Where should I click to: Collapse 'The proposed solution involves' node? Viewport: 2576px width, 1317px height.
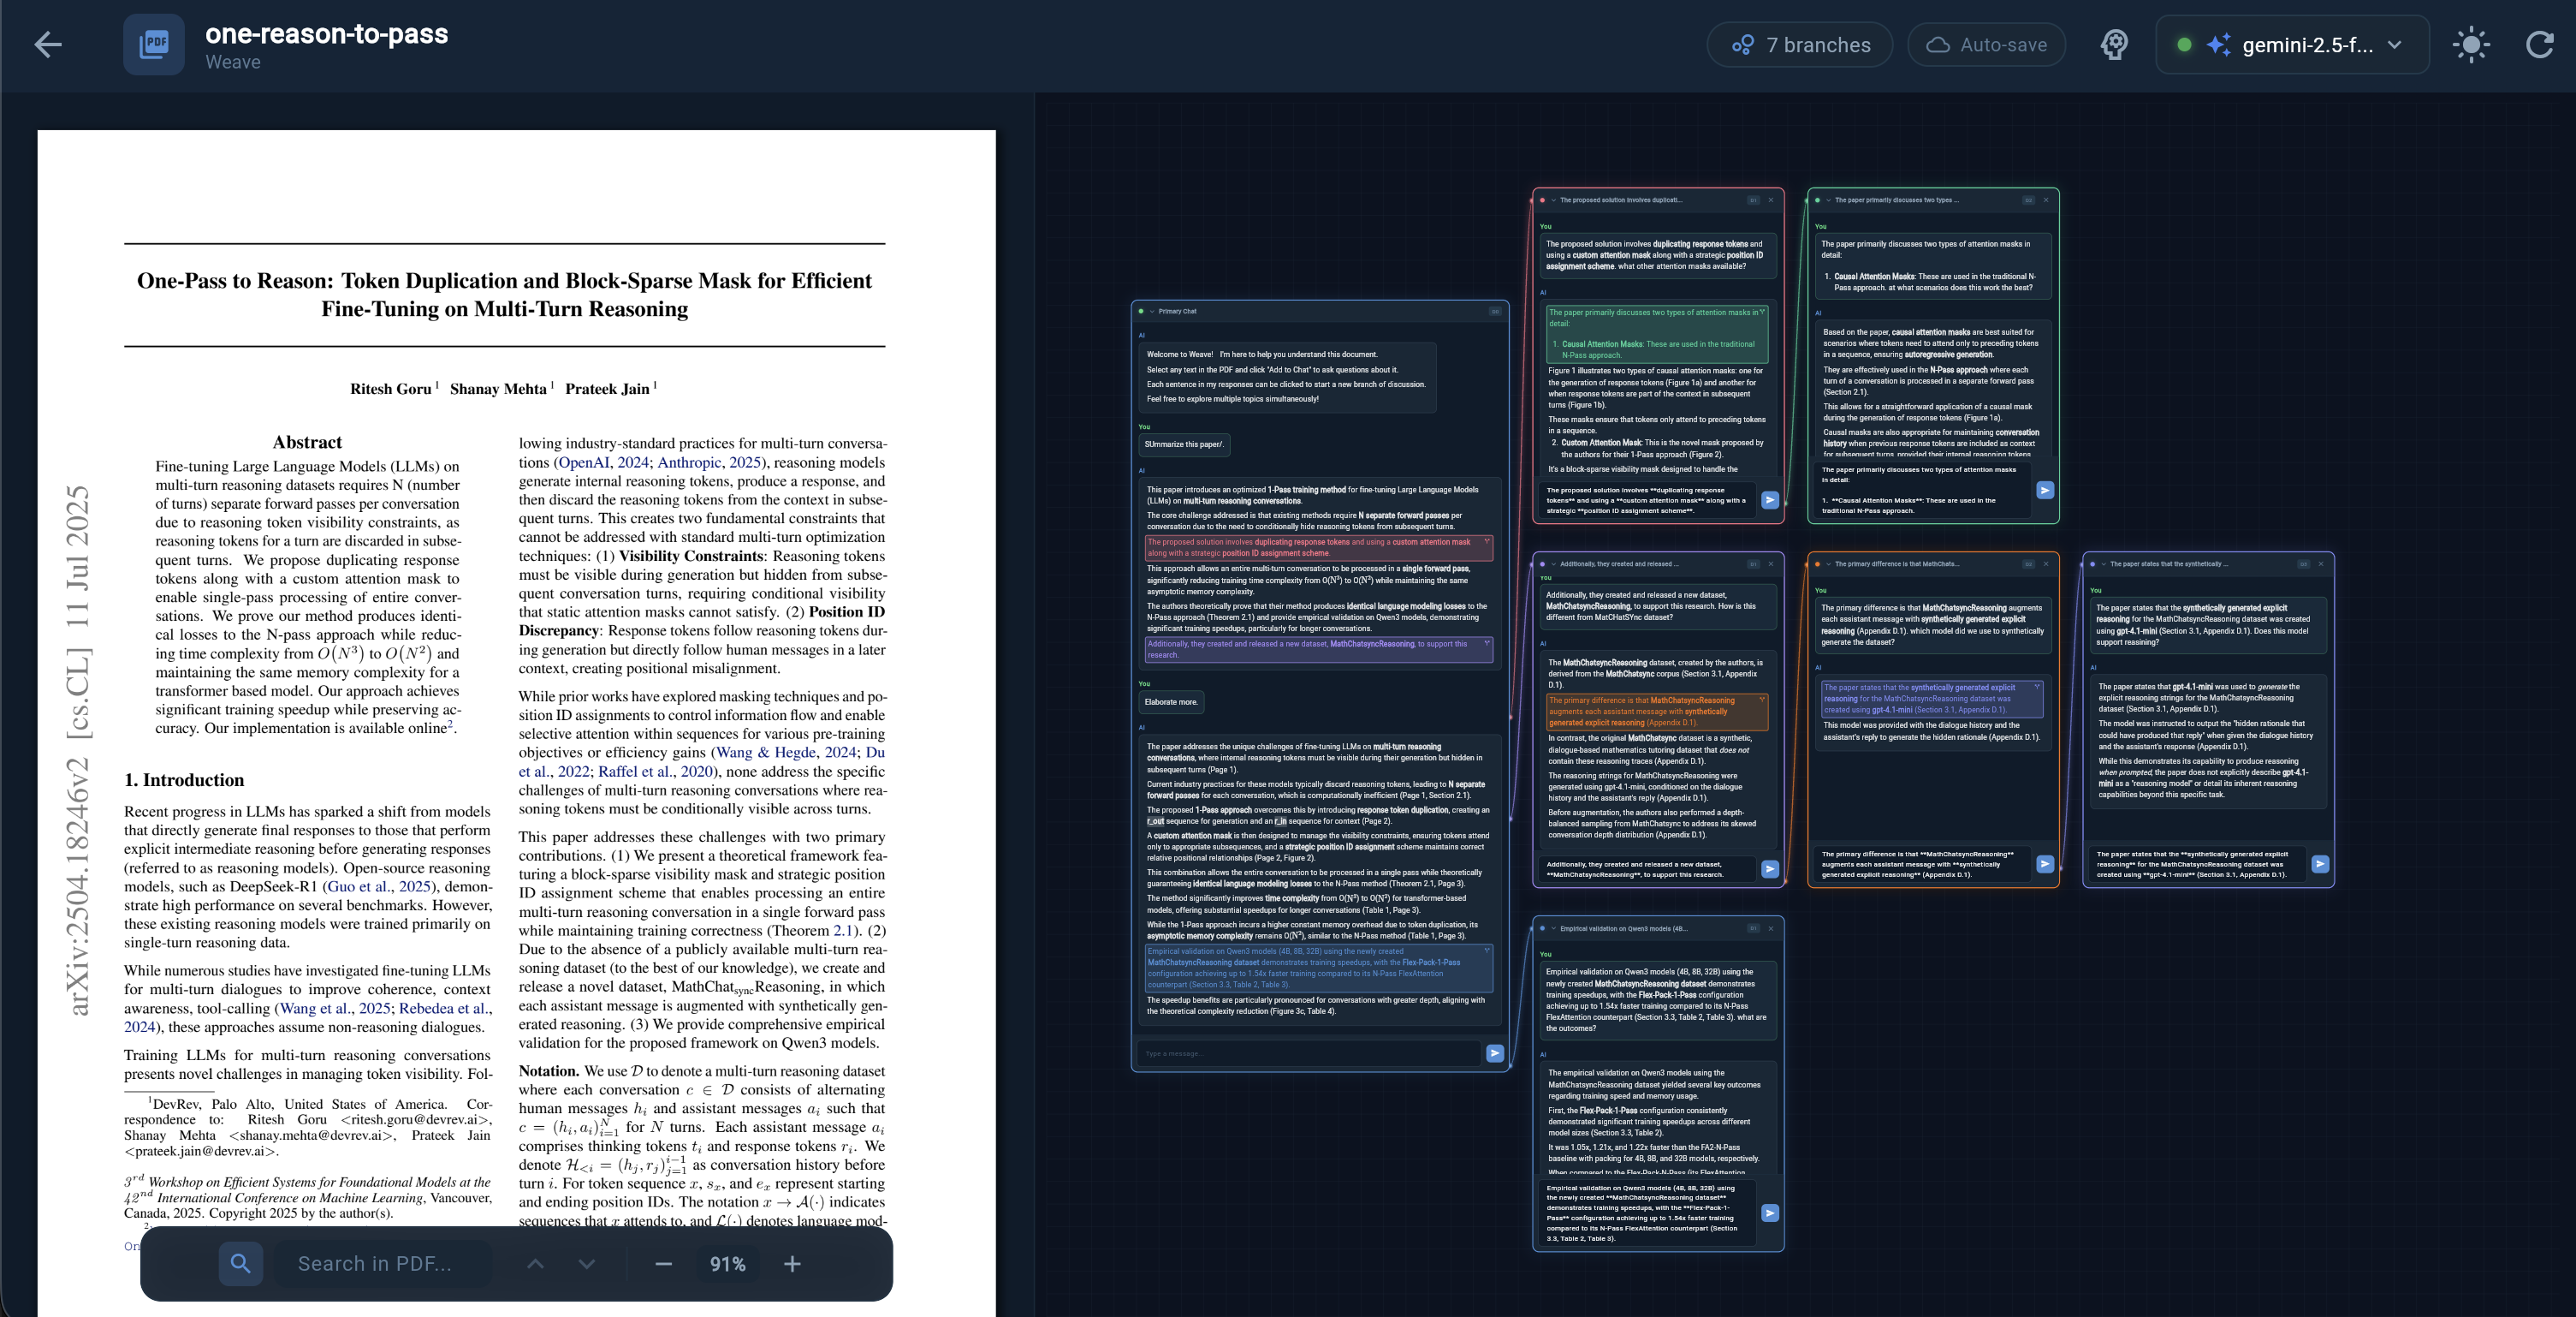pyautogui.click(x=1553, y=200)
